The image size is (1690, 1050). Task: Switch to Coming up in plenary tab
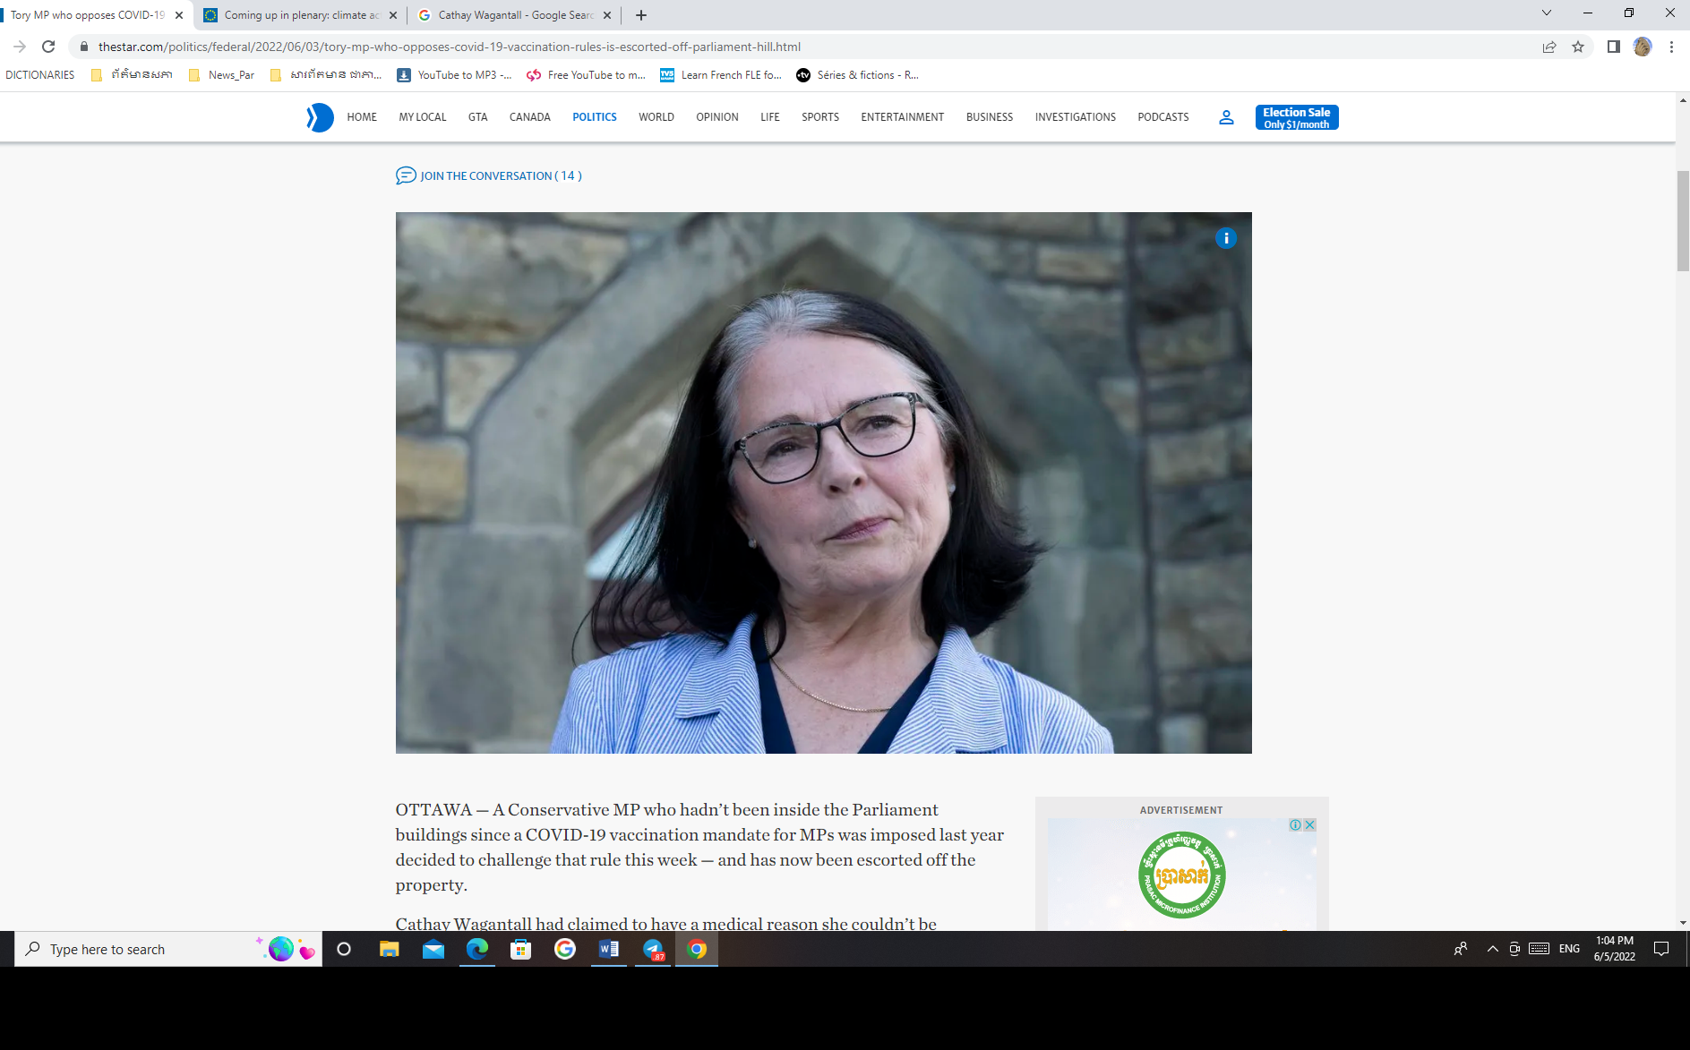[301, 15]
